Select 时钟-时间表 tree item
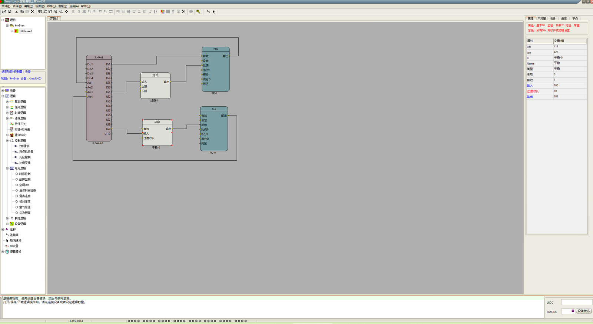 [22, 129]
